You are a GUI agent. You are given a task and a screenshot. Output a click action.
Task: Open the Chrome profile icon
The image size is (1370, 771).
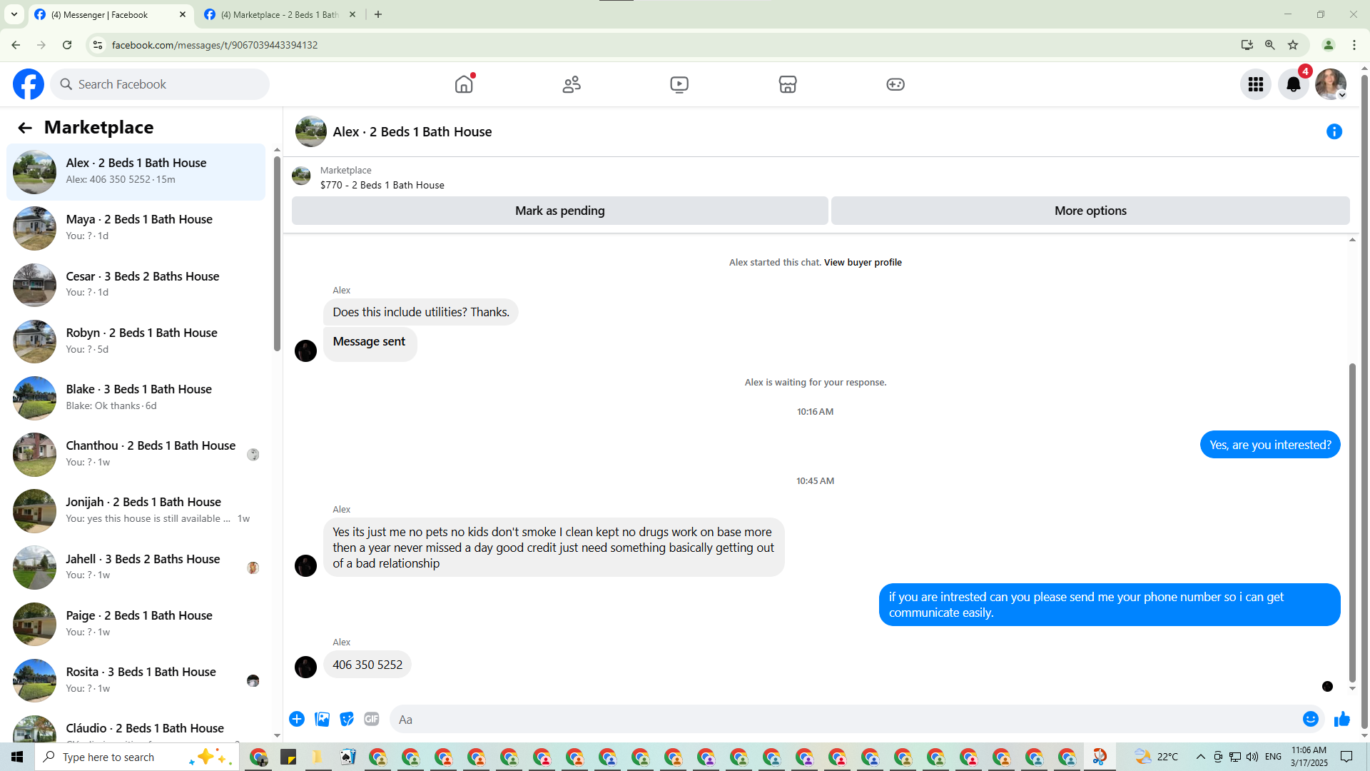pyautogui.click(x=1329, y=45)
